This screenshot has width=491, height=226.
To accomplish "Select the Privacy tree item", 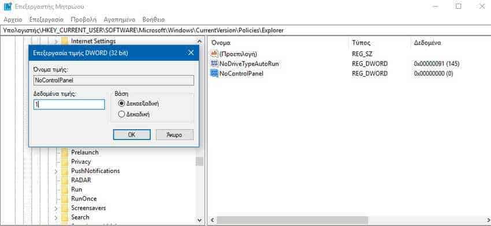I will tap(81, 161).
